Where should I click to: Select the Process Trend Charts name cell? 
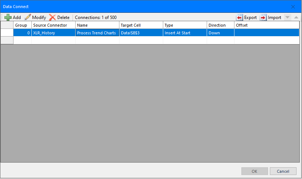coord(97,33)
